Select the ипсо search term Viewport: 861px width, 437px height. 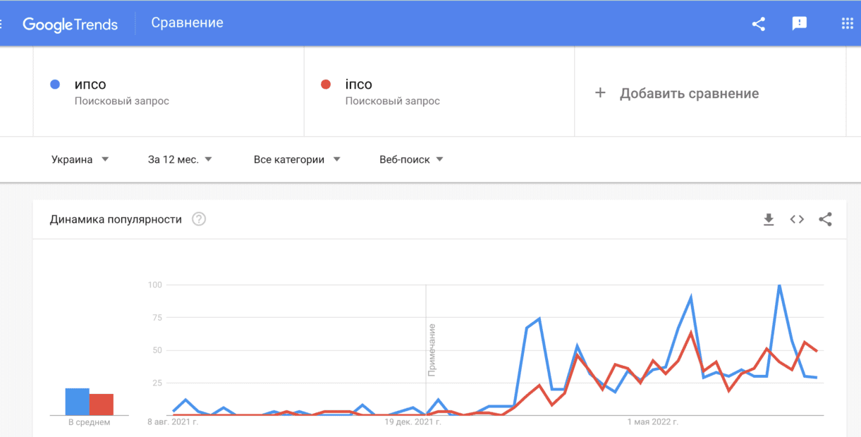(x=90, y=85)
